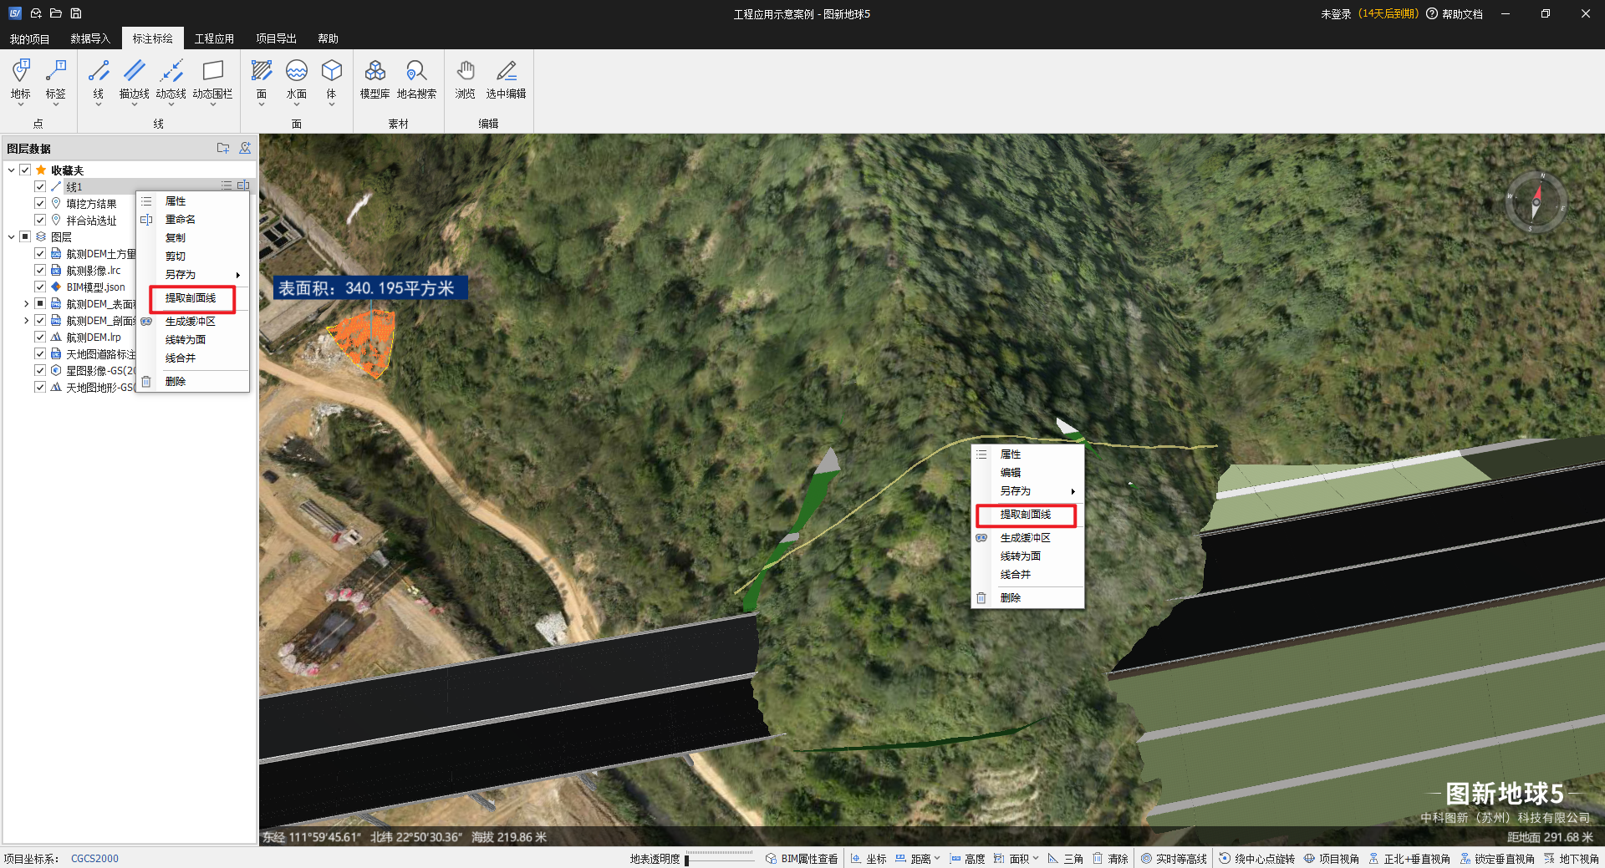Viewport: 1605px width, 868px height.
Task: Click the compass in the map view
Action: [1536, 202]
